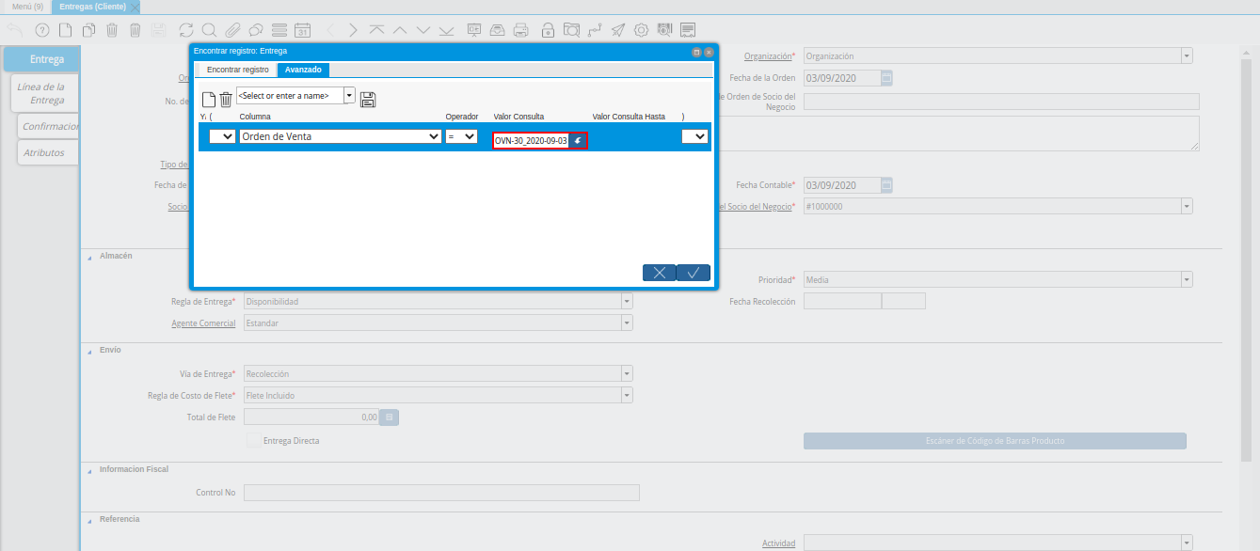The image size is (1260, 551).
Task: Click the Valor Consulta field with OVN-30_2020-09-03
Action: pyautogui.click(x=531, y=140)
